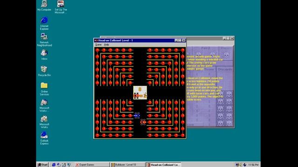Open the Help menu
Image resolution: width=298 pixels, height=167 pixels.
[107, 45]
